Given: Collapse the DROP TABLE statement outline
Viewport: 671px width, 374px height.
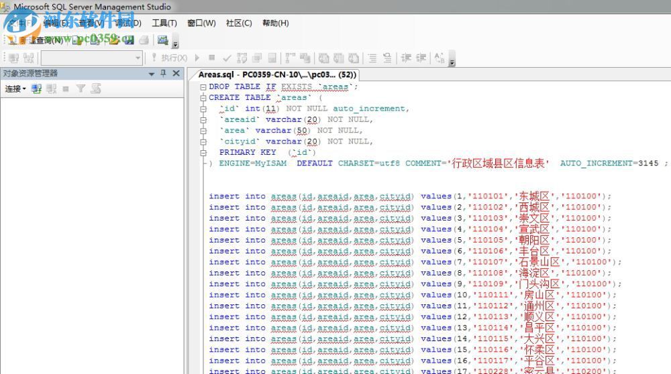Looking at the screenshot, I should pyautogui.click(x=203, y=86).
